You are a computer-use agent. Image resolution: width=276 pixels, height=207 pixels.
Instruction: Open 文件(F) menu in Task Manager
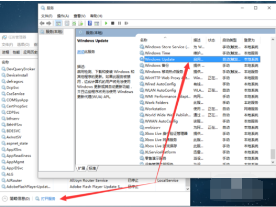point(7,45)
